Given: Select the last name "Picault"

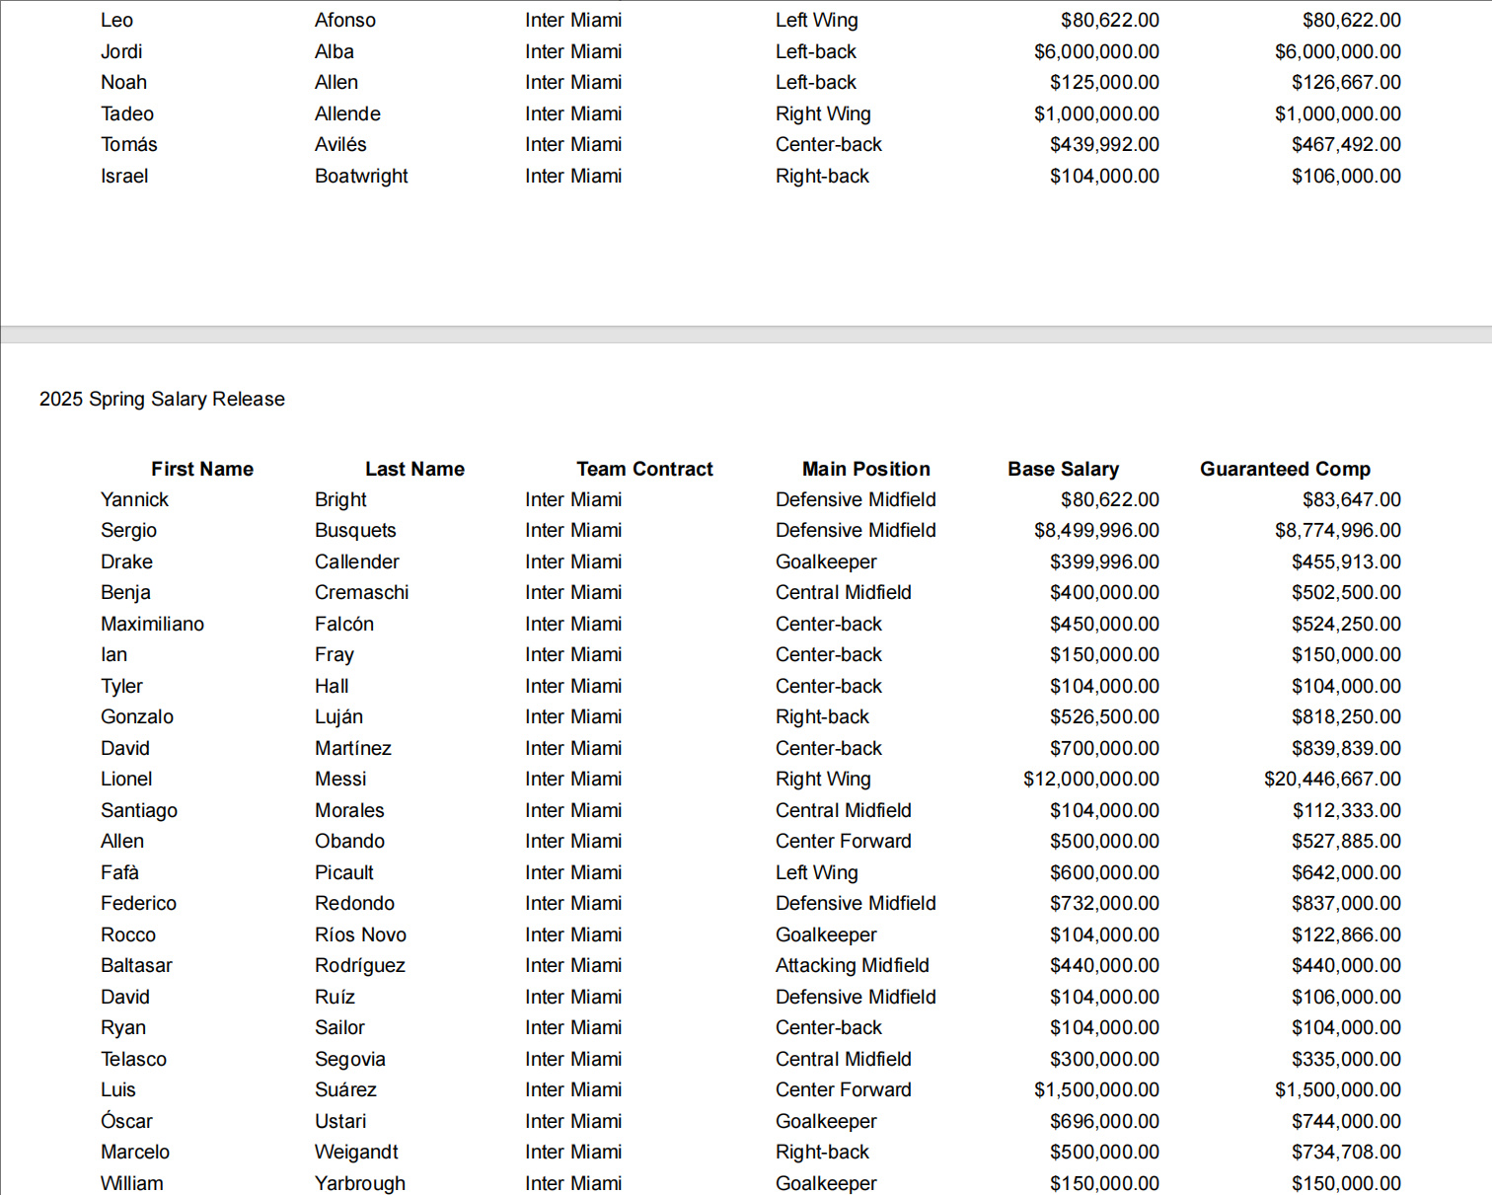Looking at the screenshot, I should point(344,872).
